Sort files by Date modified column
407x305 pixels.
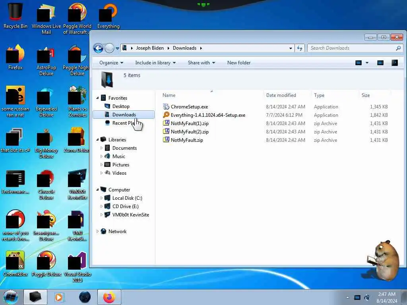click(x=287, y=95)
